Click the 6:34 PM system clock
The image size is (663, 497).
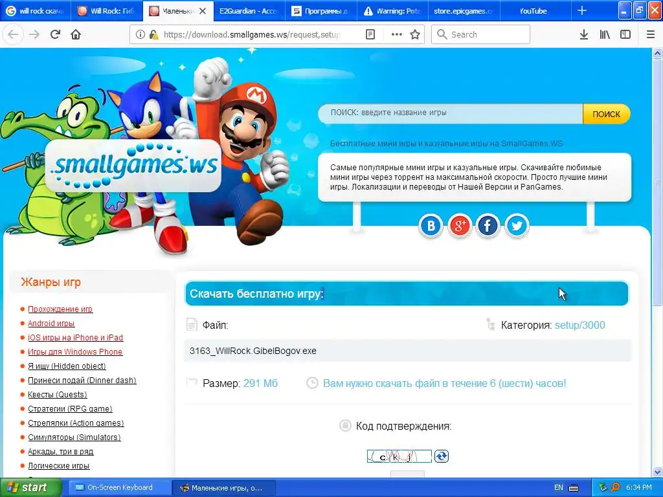pyautogui.click(x=638, y=487)
